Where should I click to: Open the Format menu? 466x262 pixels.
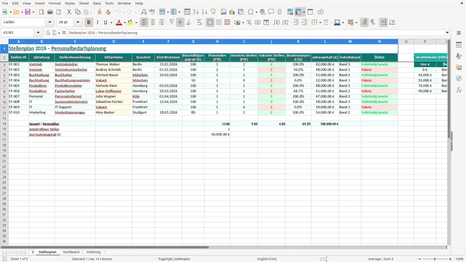pyautogui.click(x=55, y=3)
